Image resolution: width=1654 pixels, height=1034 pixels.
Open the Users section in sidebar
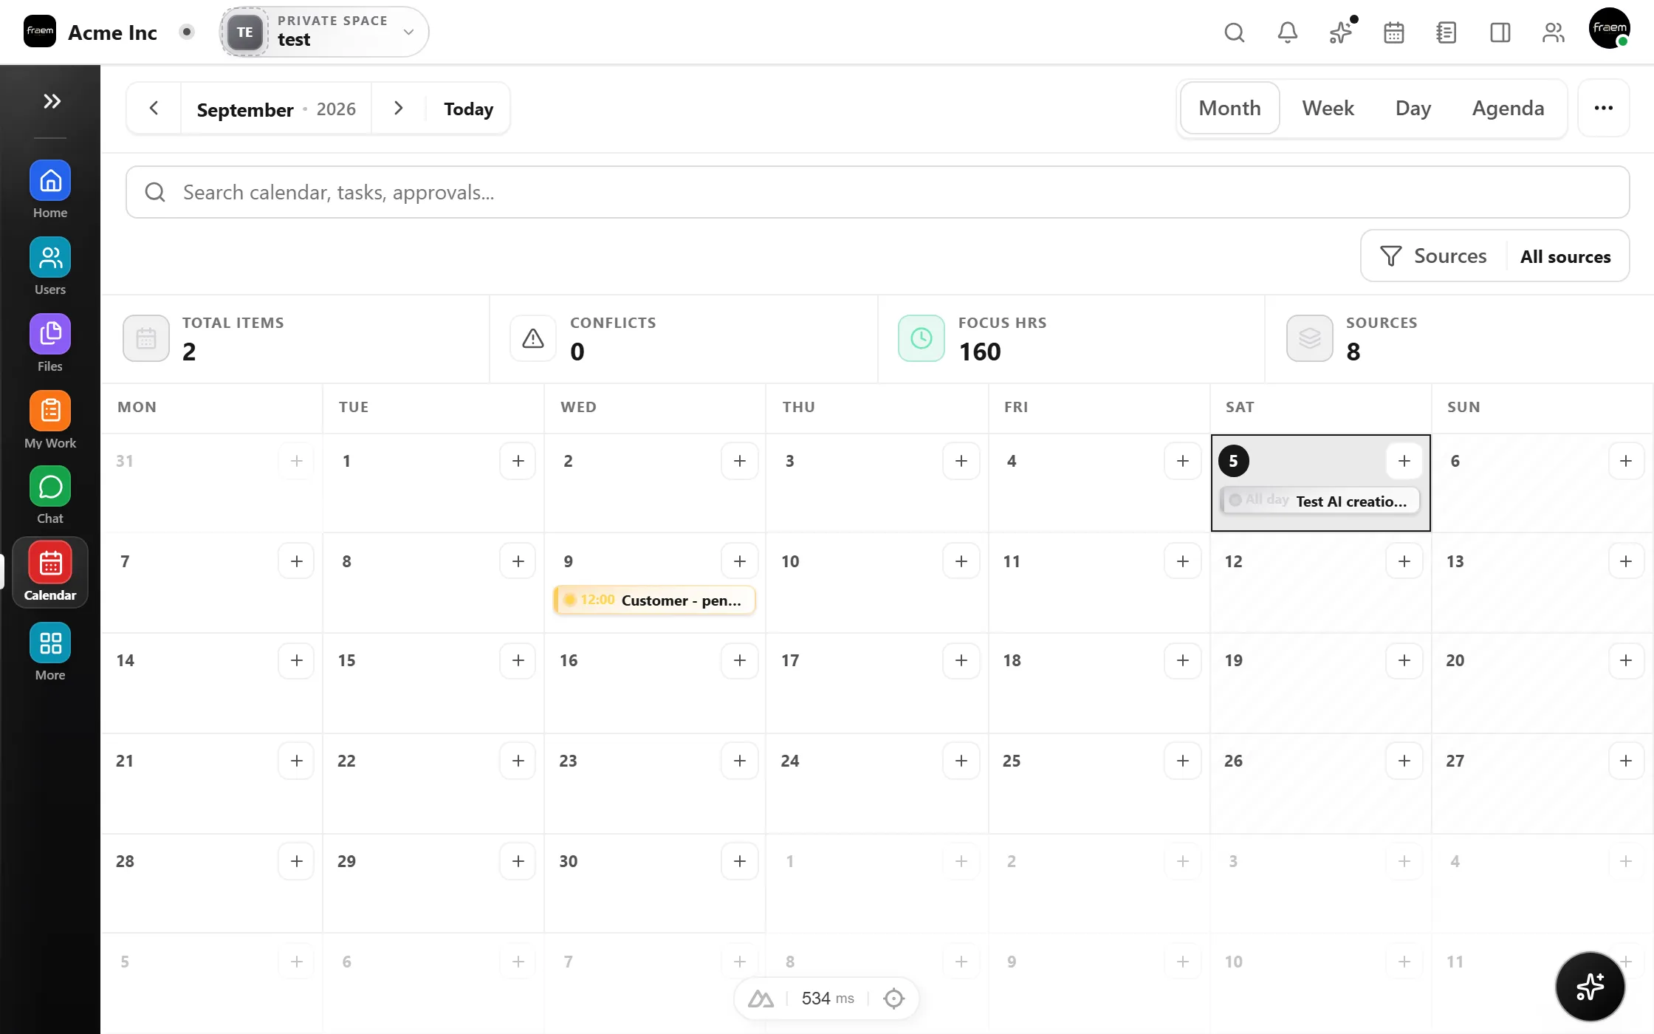tap(50, 267)
